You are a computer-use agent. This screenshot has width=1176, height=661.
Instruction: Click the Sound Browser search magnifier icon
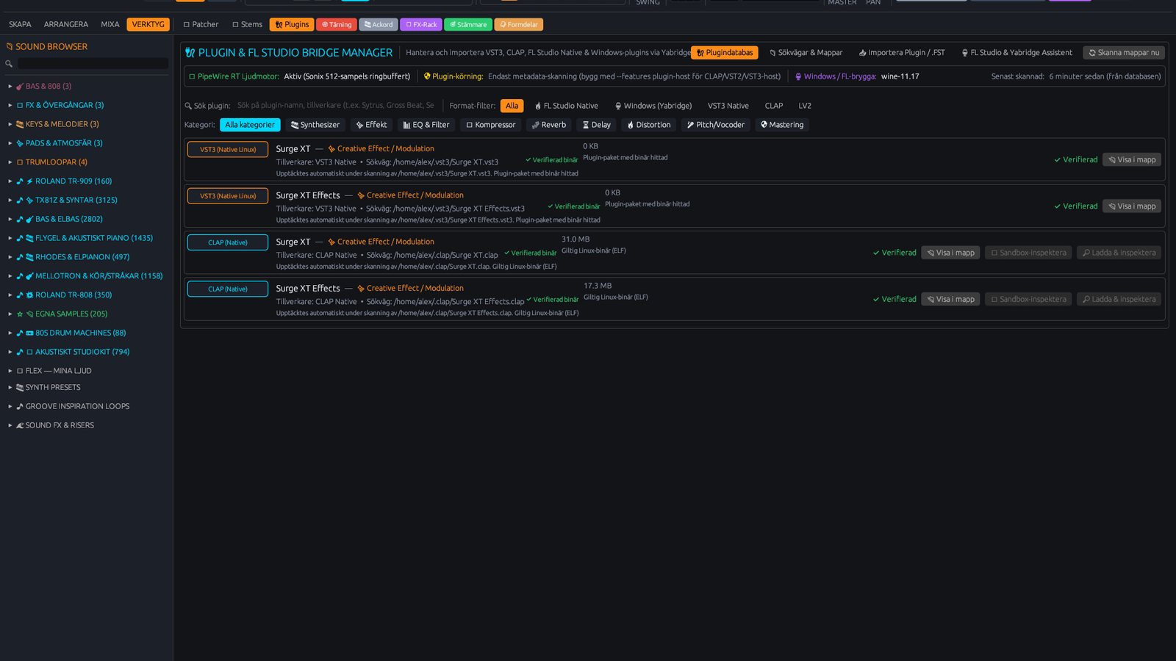point(9,64)
